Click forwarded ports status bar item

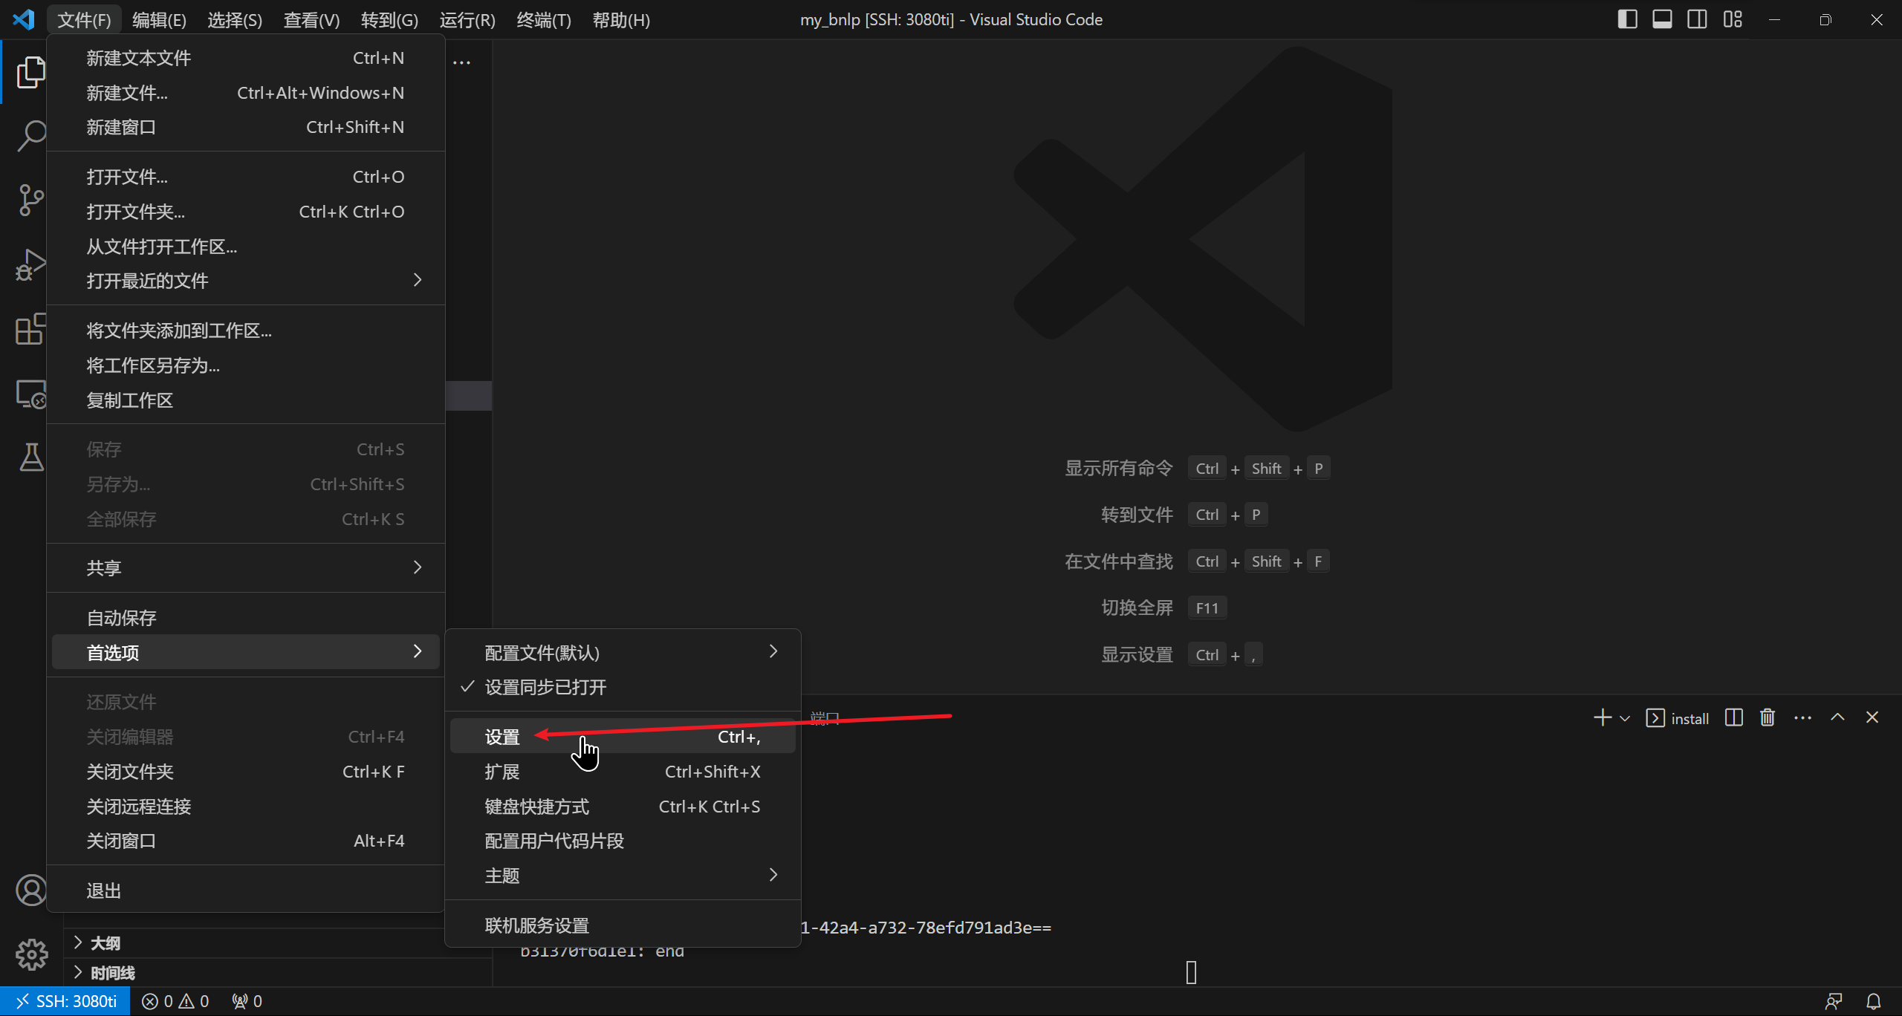[x=247, y=1001]
